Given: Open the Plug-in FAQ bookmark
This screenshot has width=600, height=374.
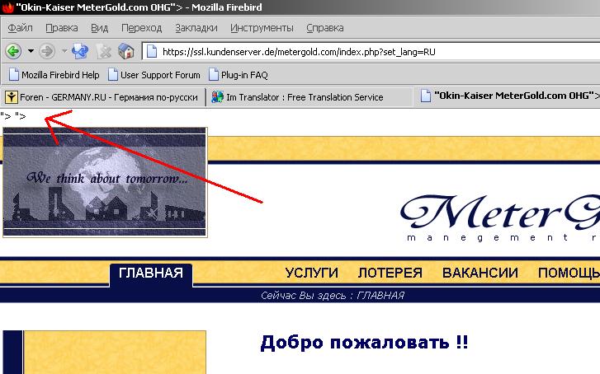Looking at the screenshot, I should pos(238,75).
